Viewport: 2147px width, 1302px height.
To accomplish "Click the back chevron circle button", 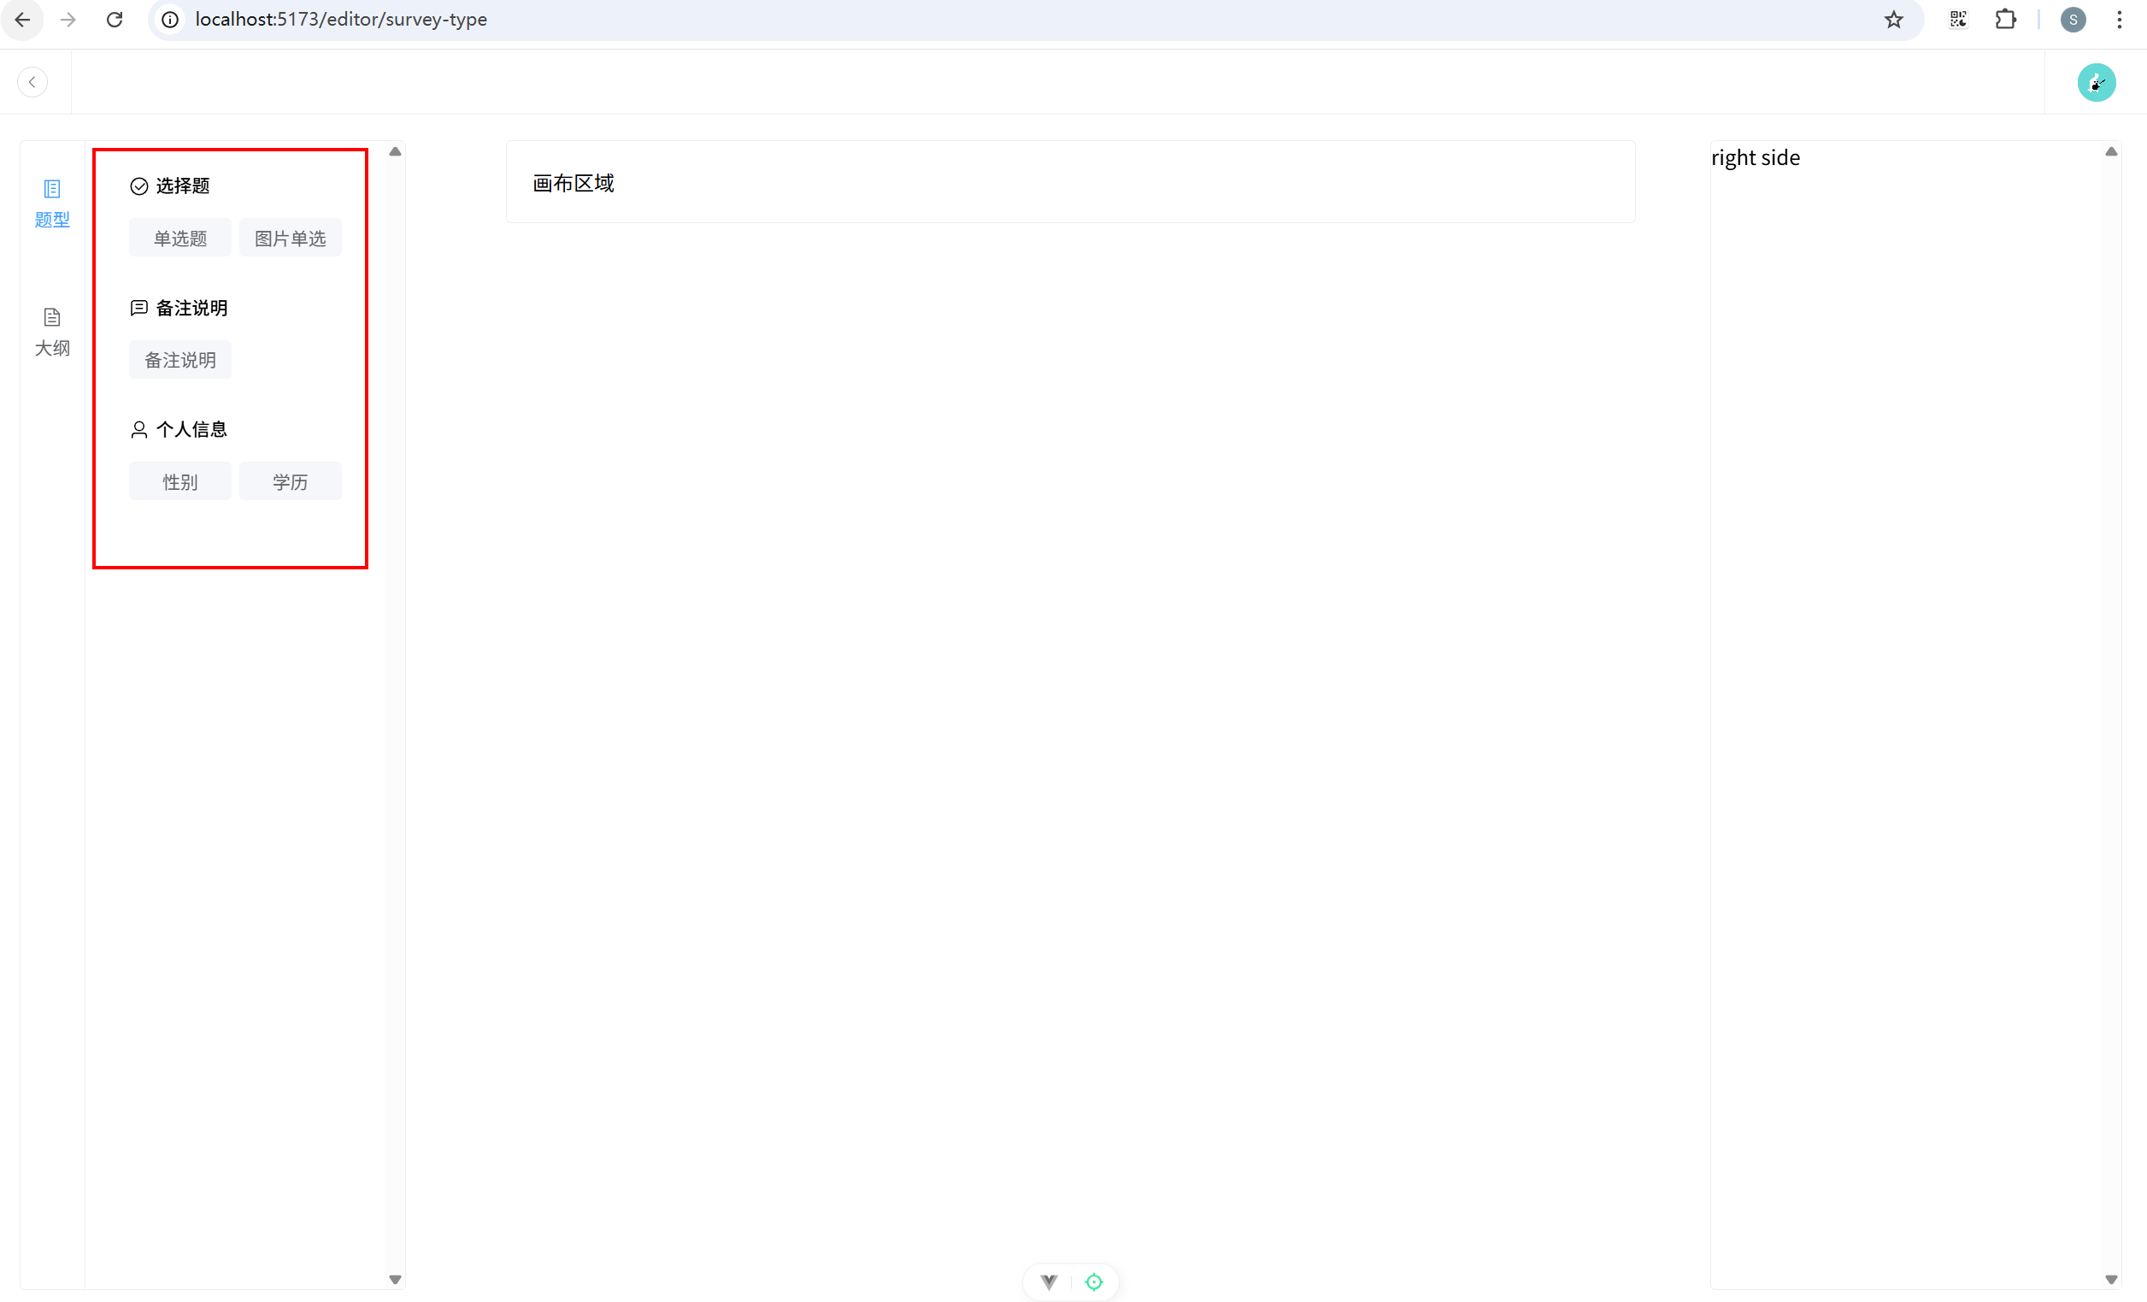I will 32,82.
